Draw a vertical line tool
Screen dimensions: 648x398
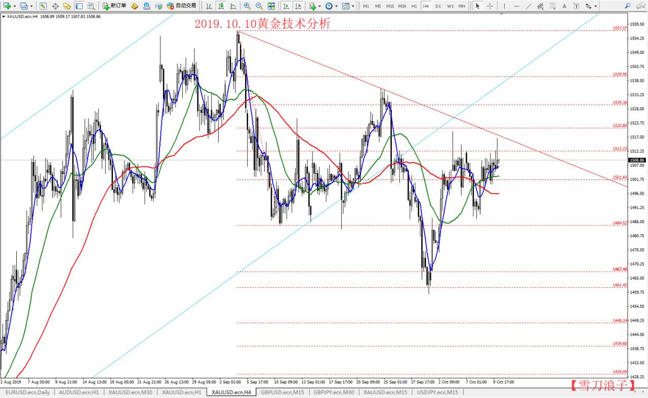coord(504,6)
